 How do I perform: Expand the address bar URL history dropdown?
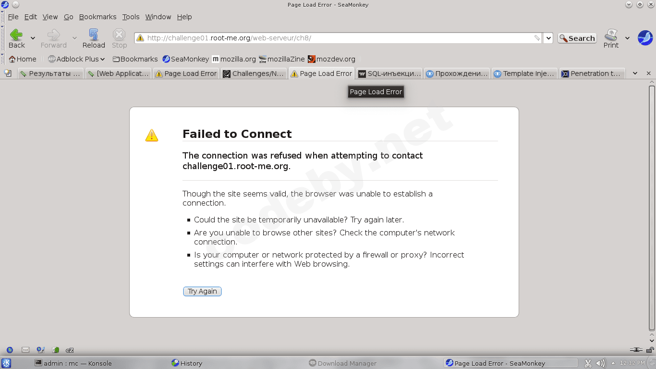pos(549,38)
